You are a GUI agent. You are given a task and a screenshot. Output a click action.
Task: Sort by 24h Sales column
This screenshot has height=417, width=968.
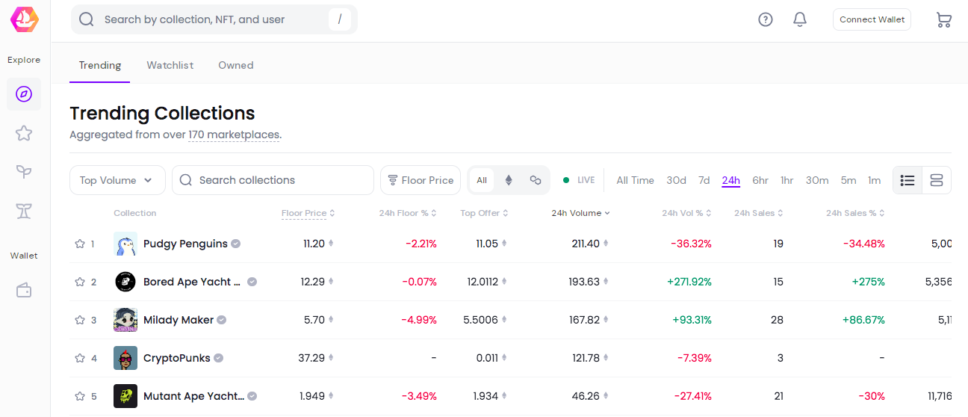pos(759,213)
